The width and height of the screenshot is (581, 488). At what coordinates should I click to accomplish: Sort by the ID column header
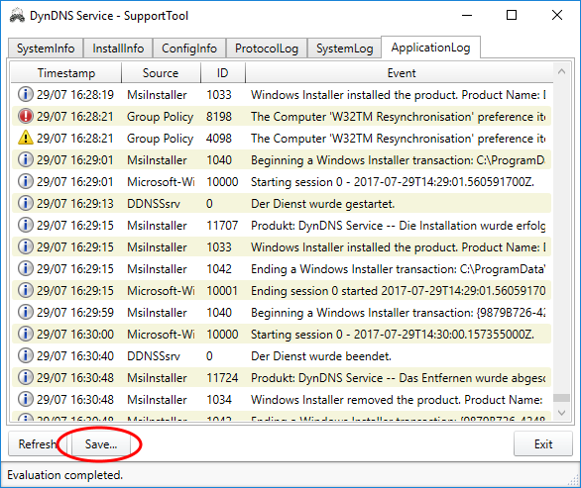pos(223,73)
